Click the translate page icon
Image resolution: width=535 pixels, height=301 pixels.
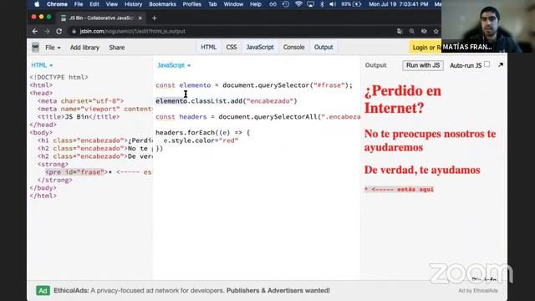click(x=400, y=31)
